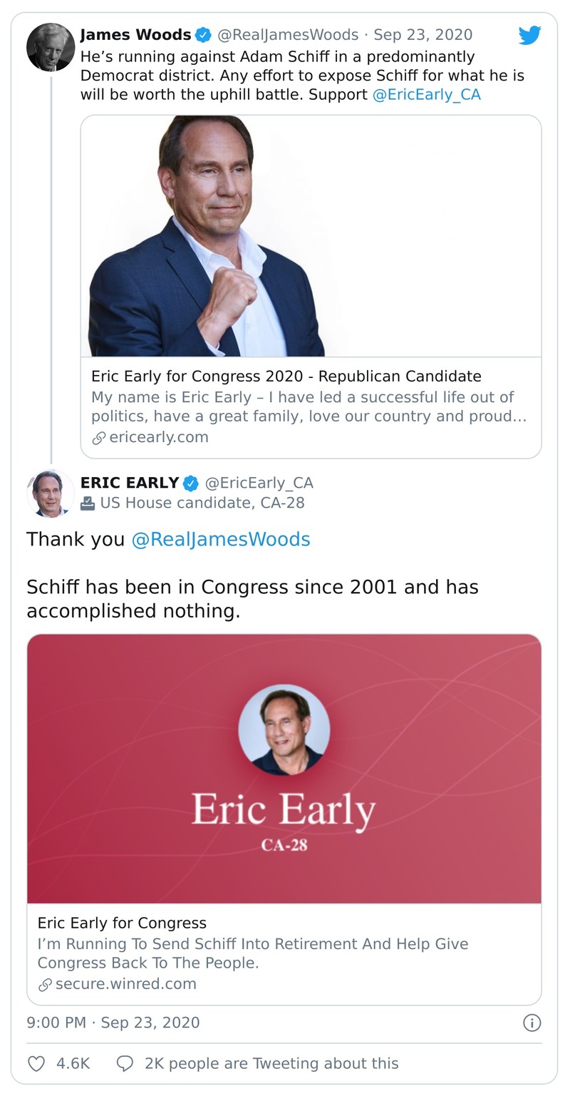Click the James Woods display name
570x1096 pixels.
(135, 34)
